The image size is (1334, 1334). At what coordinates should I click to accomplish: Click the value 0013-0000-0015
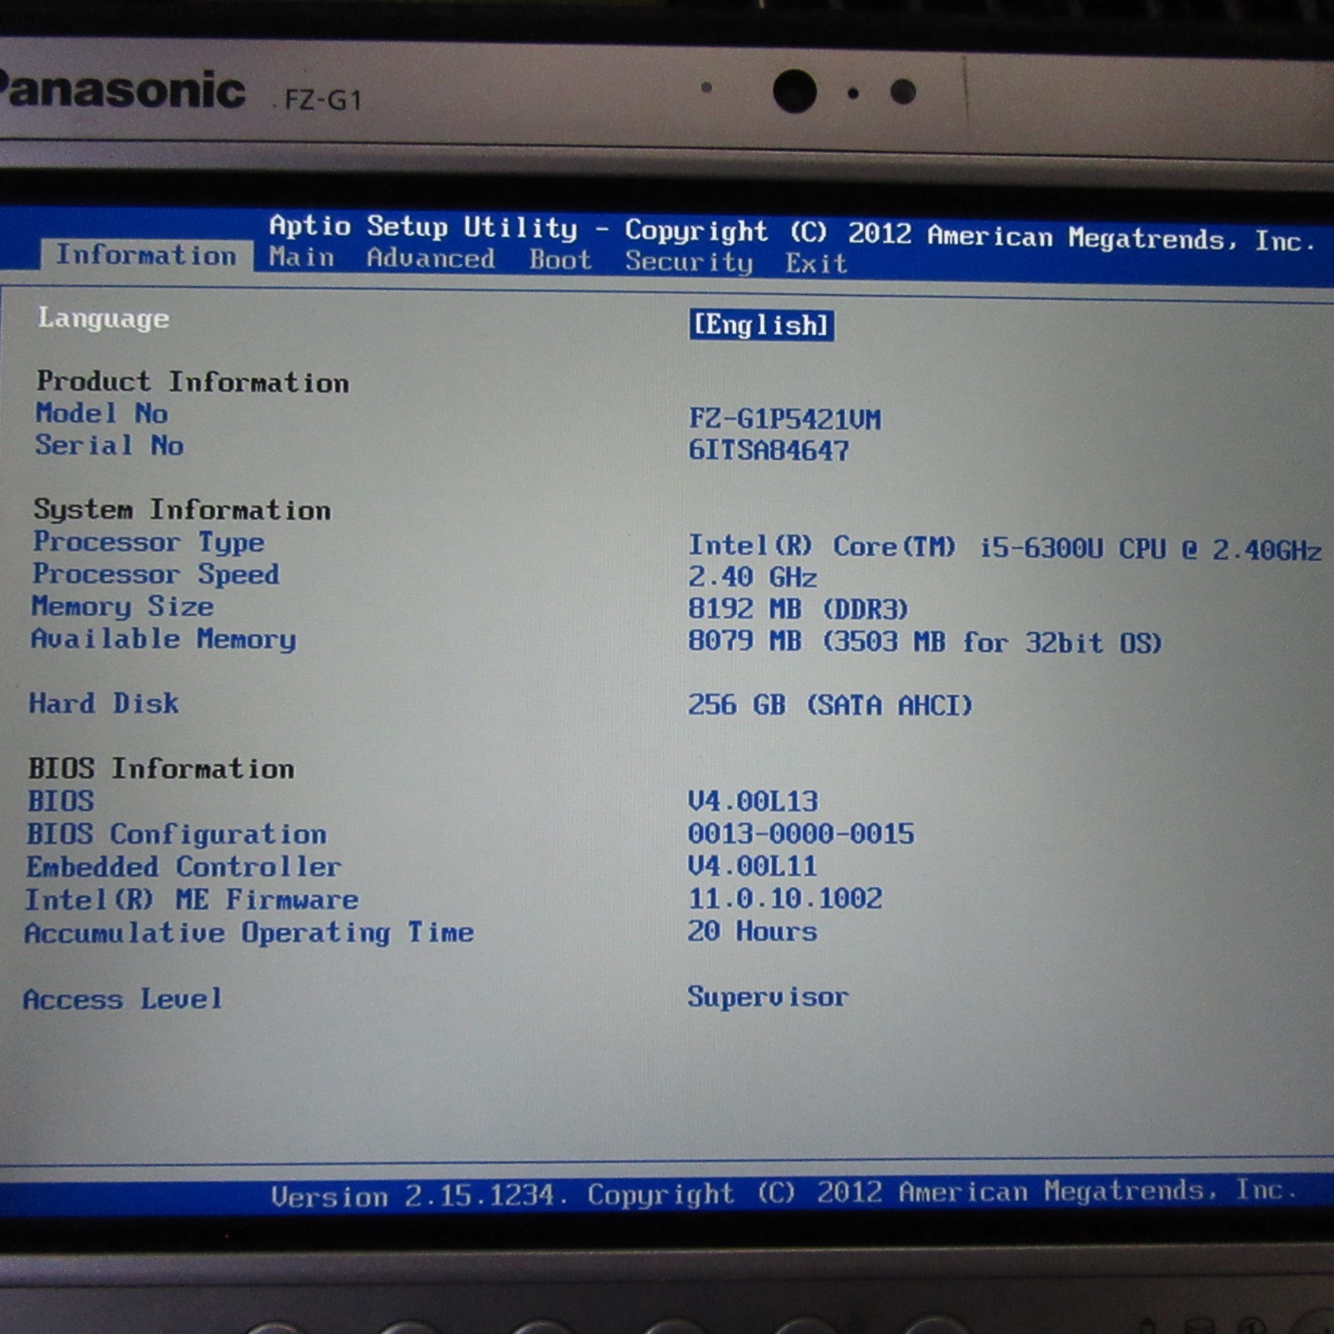[x=800, y=834]
